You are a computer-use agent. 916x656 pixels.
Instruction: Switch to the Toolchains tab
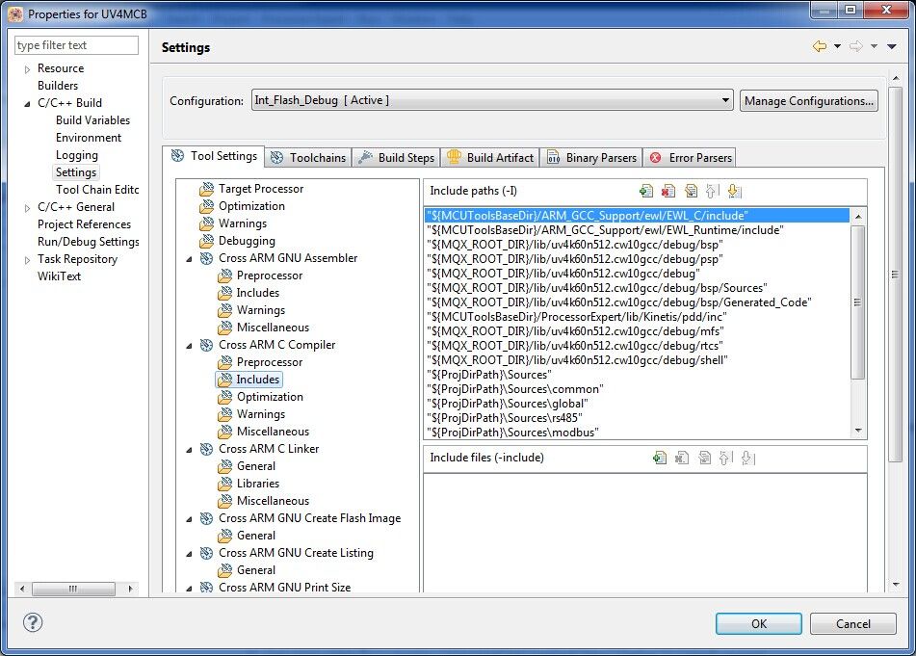pos(308,158)
